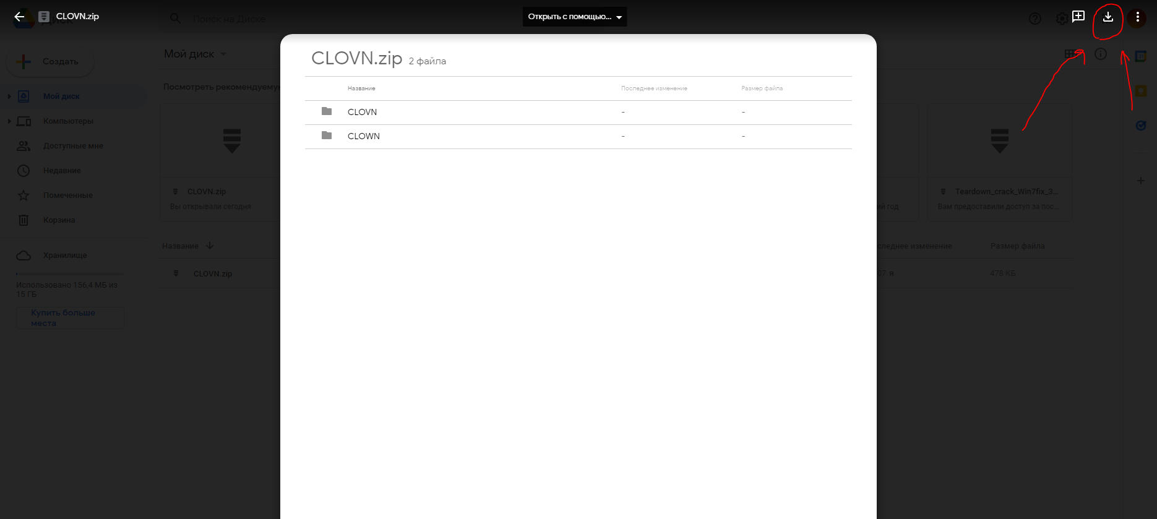This screenshot has width=1157, height=519.
Task: Click the 'Размер файла' header in the preview
Action: pyautogui.click(x=762, y=88)
